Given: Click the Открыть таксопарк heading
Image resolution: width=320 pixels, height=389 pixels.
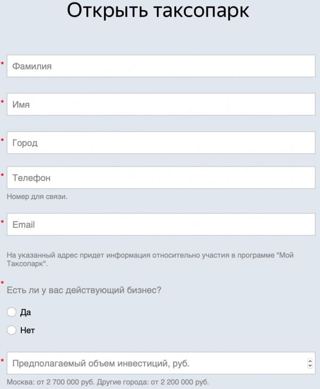Looking at the screenshot, I should [158, 11].
